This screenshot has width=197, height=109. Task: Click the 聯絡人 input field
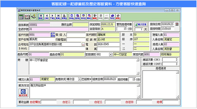coord(75,35)
